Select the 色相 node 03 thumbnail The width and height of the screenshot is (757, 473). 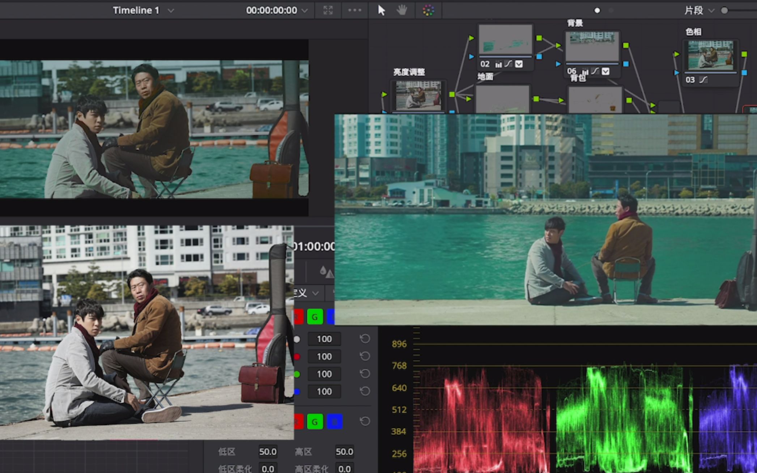pos(710,55)
